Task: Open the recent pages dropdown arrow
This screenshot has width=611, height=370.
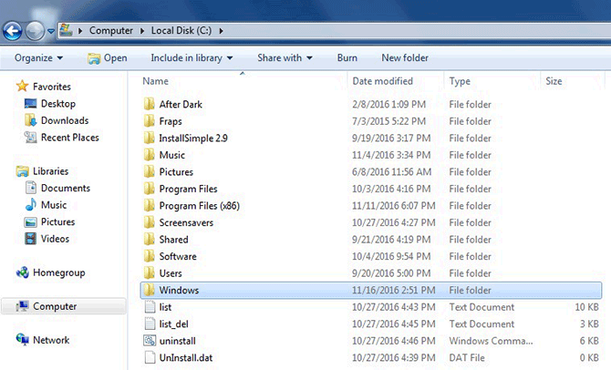Action: [x=51, y=31]
